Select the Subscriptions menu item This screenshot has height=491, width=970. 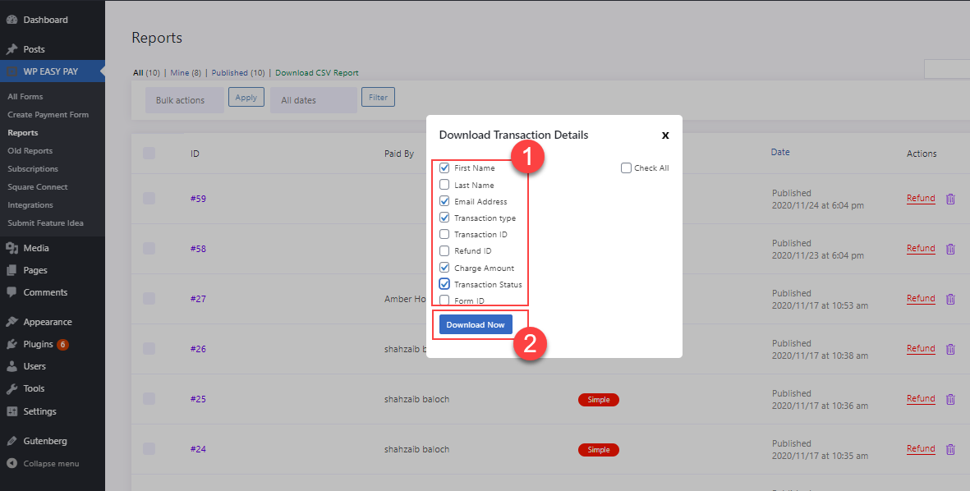click(32, 168)
